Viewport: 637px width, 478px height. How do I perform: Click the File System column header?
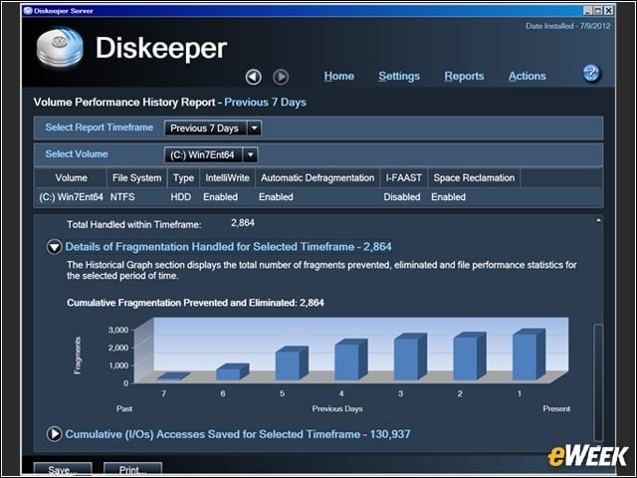[x=137, y=178]
